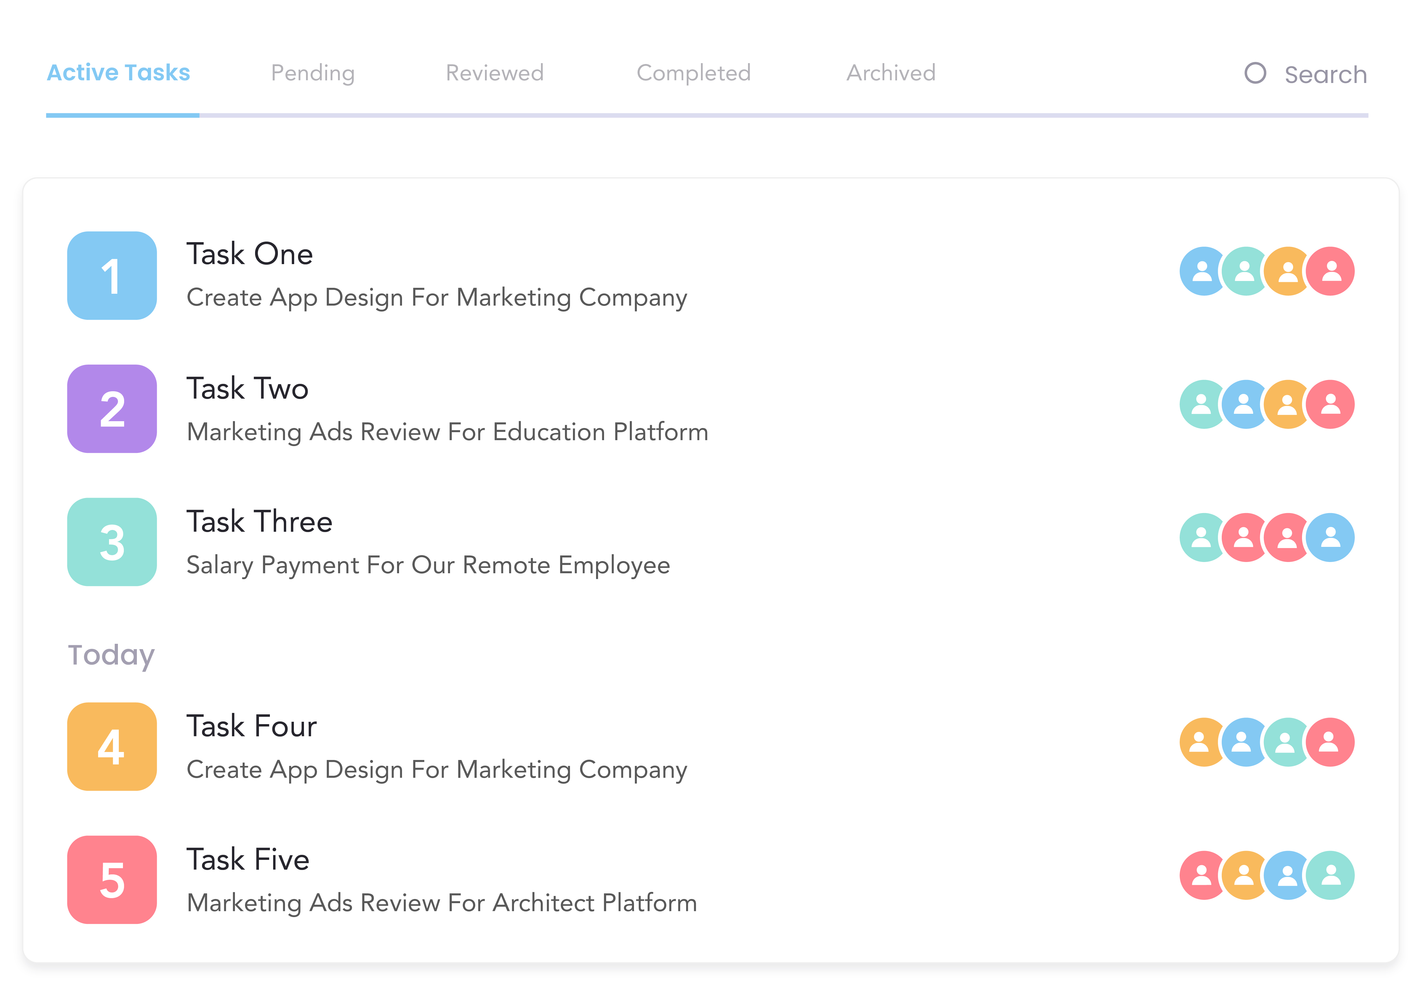Click the orange number 4 task badge
This screenshot has height=998, width=1422.
pyautogui.click(x=111, y=746)
